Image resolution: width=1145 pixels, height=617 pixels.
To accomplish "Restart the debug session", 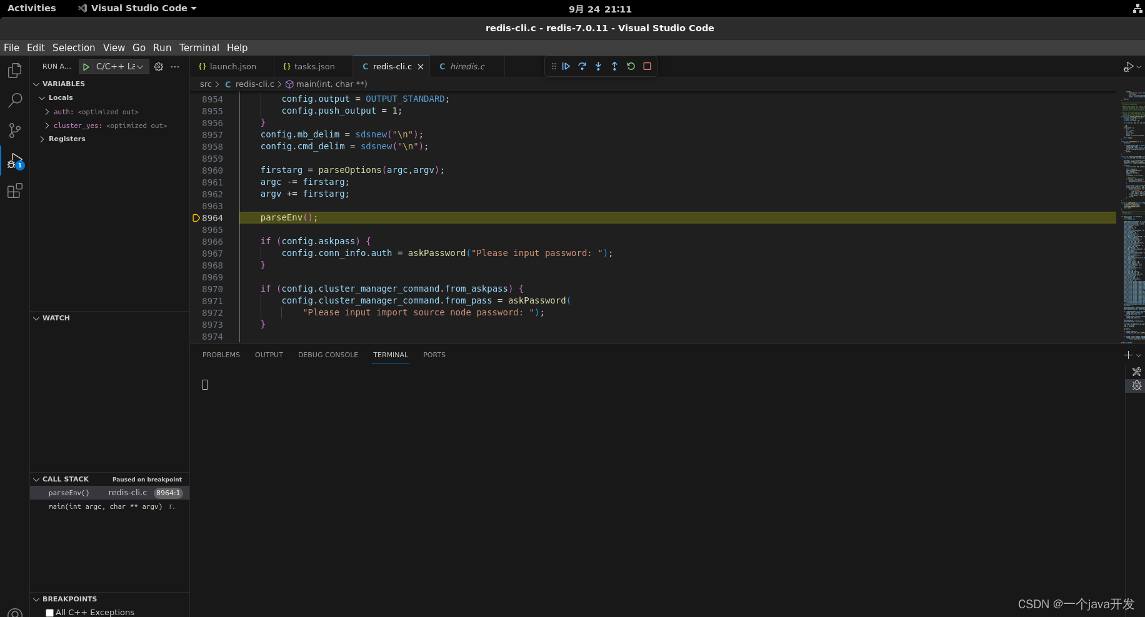I will pos(631,66).
